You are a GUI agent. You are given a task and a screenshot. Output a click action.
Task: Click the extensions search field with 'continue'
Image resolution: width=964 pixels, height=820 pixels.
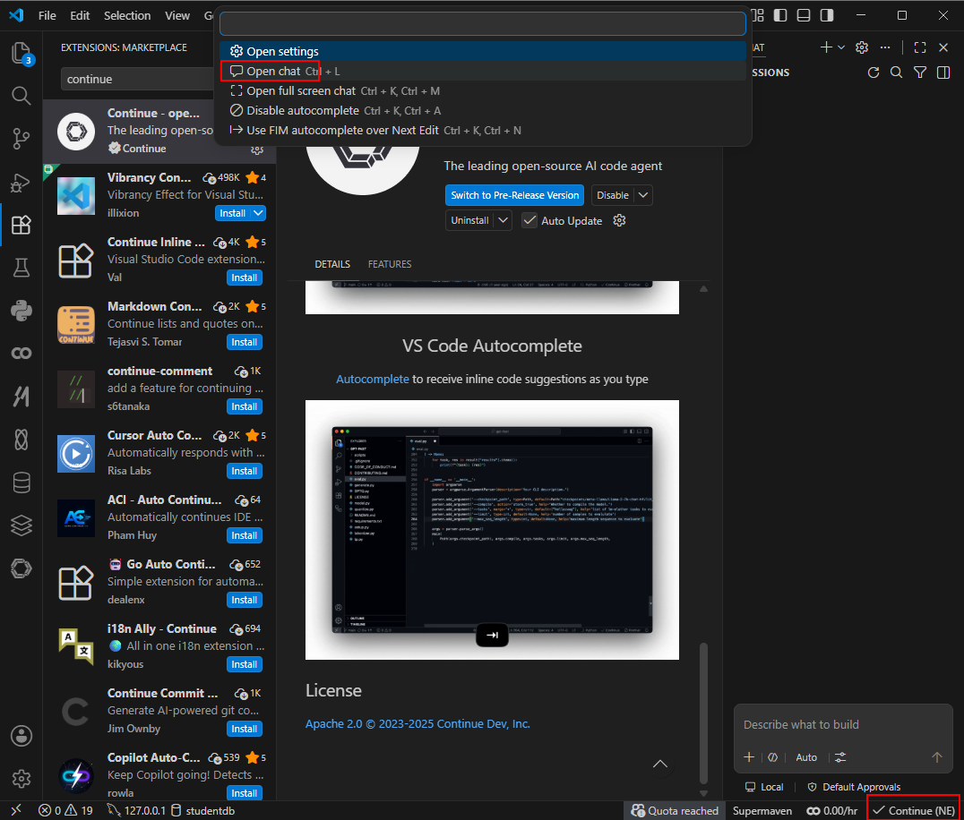tap(137, 80)
